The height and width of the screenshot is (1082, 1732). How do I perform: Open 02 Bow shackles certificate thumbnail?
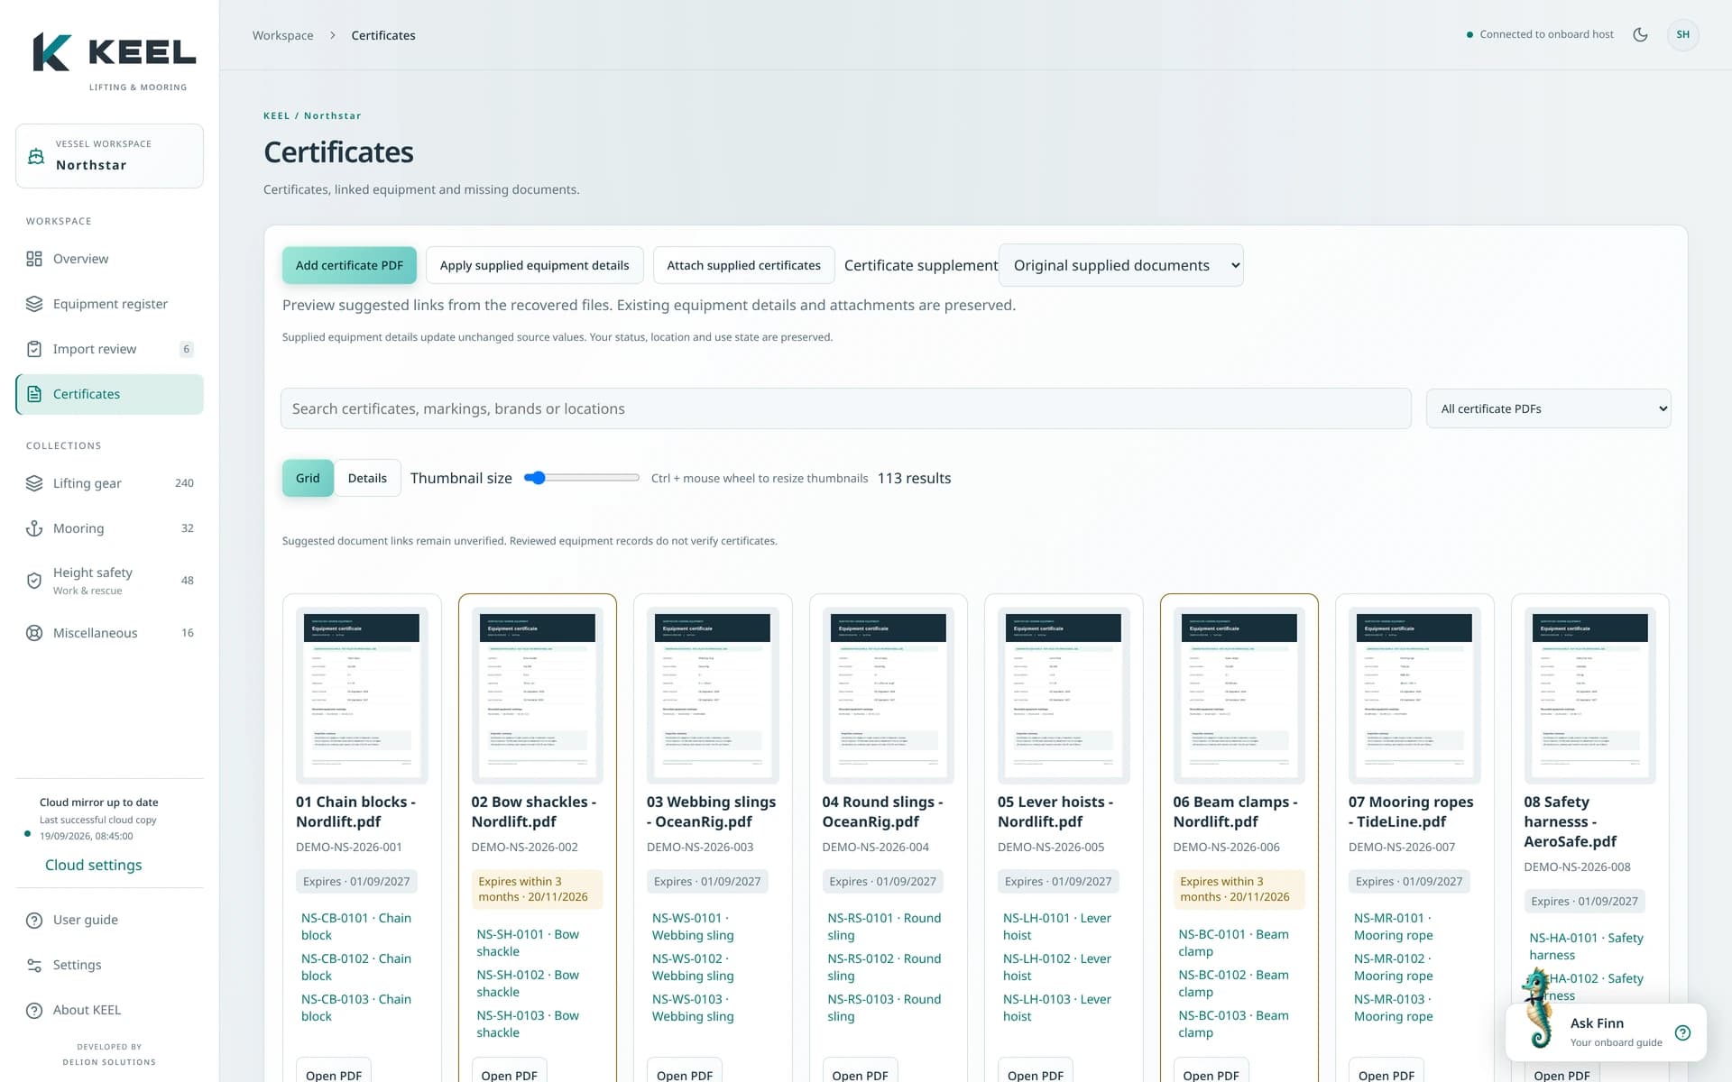point(537,695)
